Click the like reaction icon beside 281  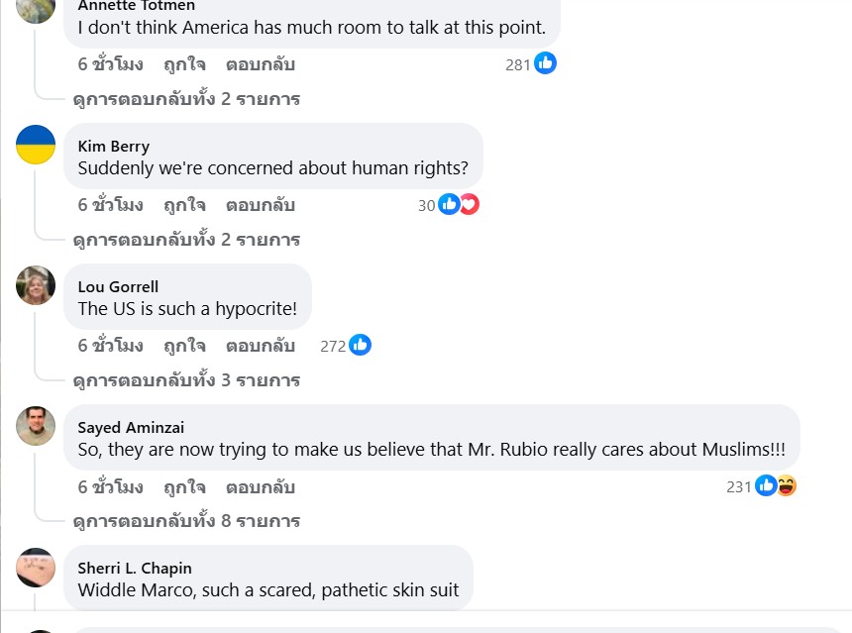click(545, 63)
